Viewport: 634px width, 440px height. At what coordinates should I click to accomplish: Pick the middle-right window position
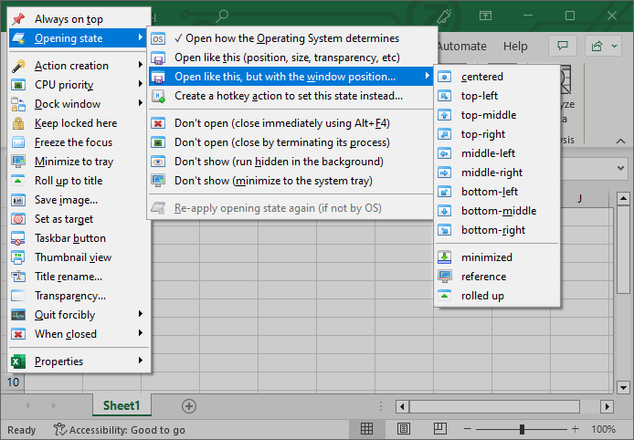[x=497, y=173]
